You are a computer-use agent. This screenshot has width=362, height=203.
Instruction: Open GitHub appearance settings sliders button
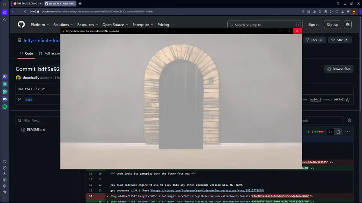[348, 24]
